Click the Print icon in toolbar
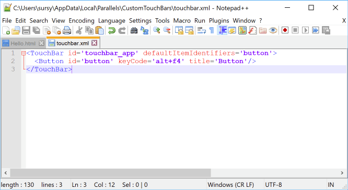 click(x=67, y=30)
